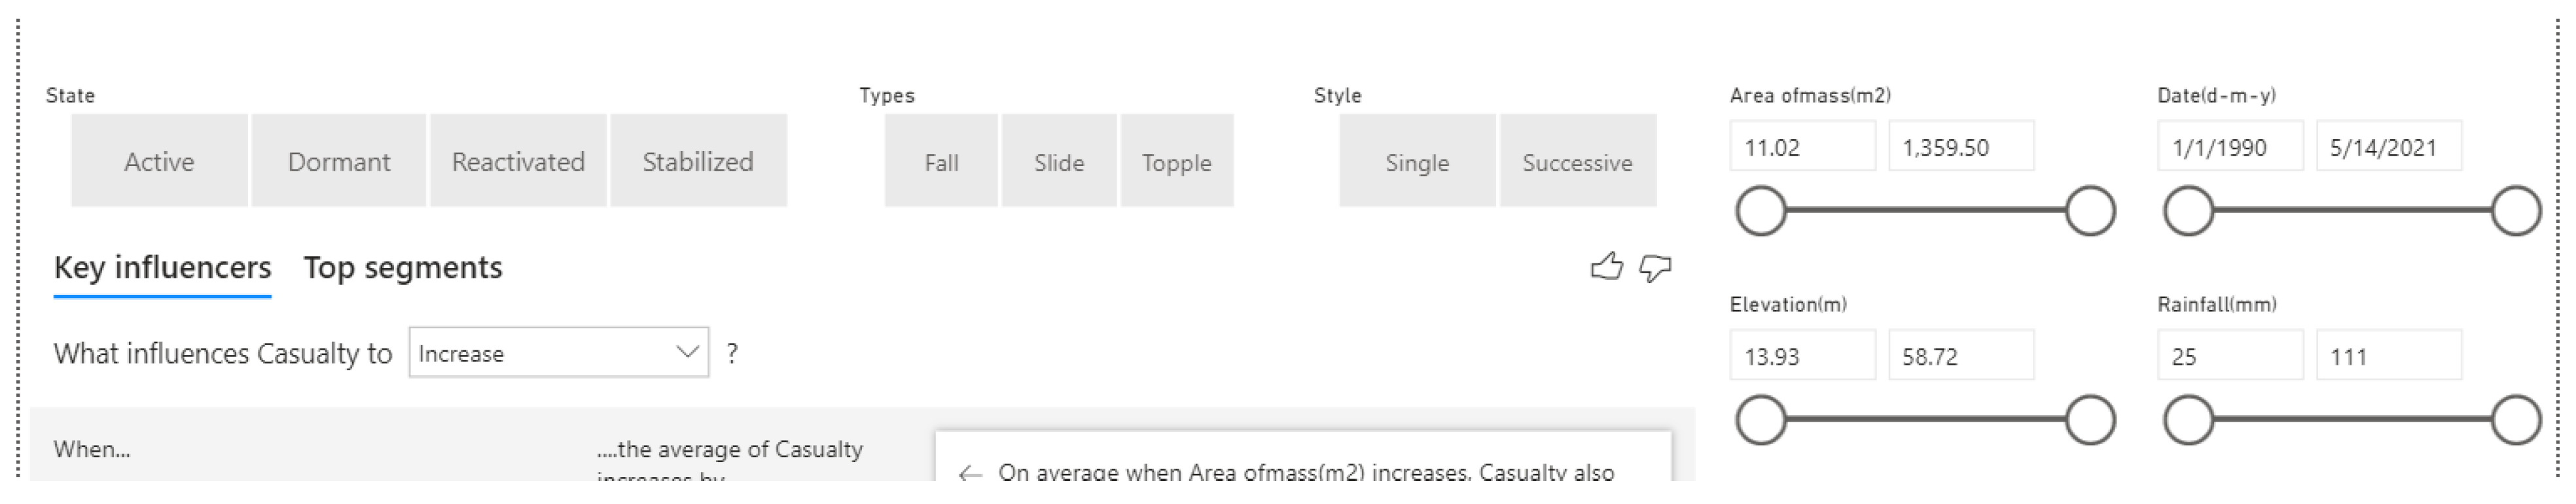
Task: Select the Stabilized state button
Action: (x=698, y=161)
